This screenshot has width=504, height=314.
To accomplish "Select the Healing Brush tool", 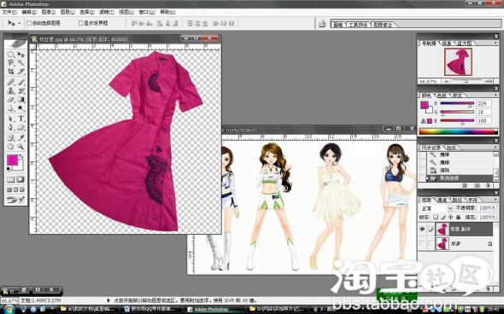I will [x=11, y=82].
